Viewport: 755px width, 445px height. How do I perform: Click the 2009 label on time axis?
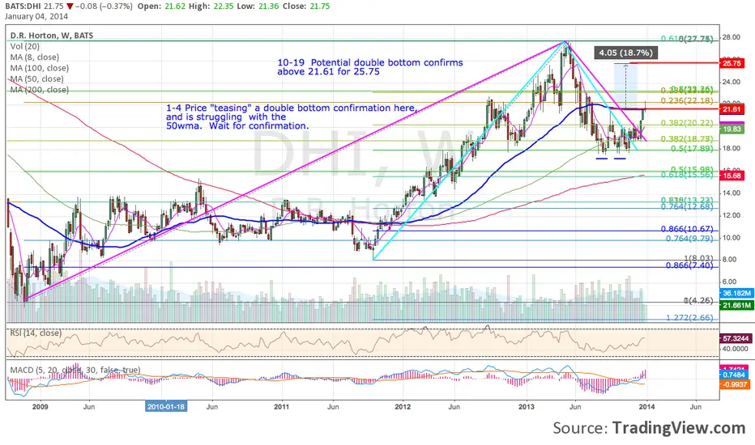(40, 406)
